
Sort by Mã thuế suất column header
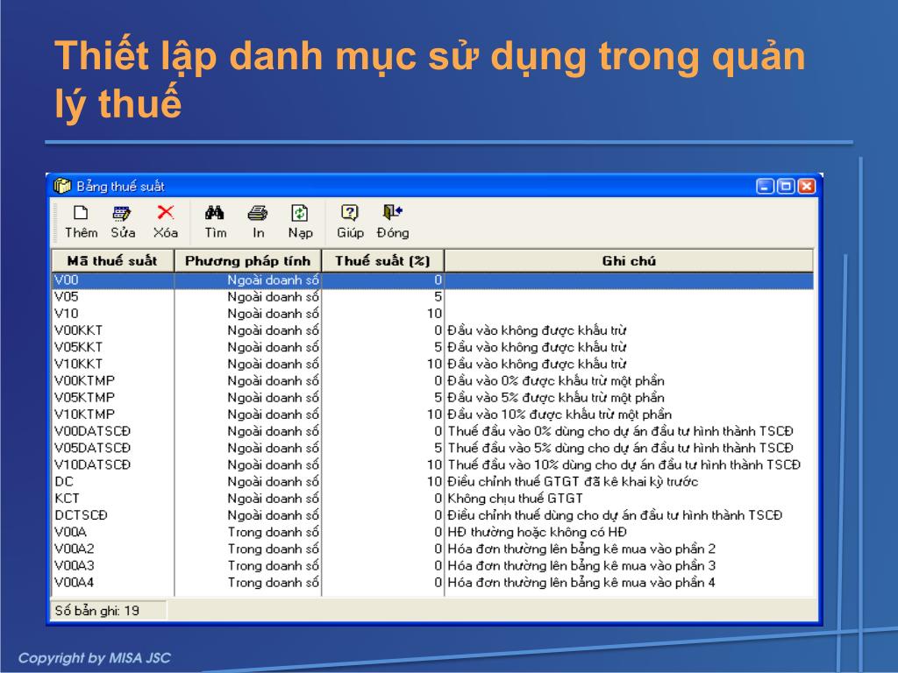[112, 261]
